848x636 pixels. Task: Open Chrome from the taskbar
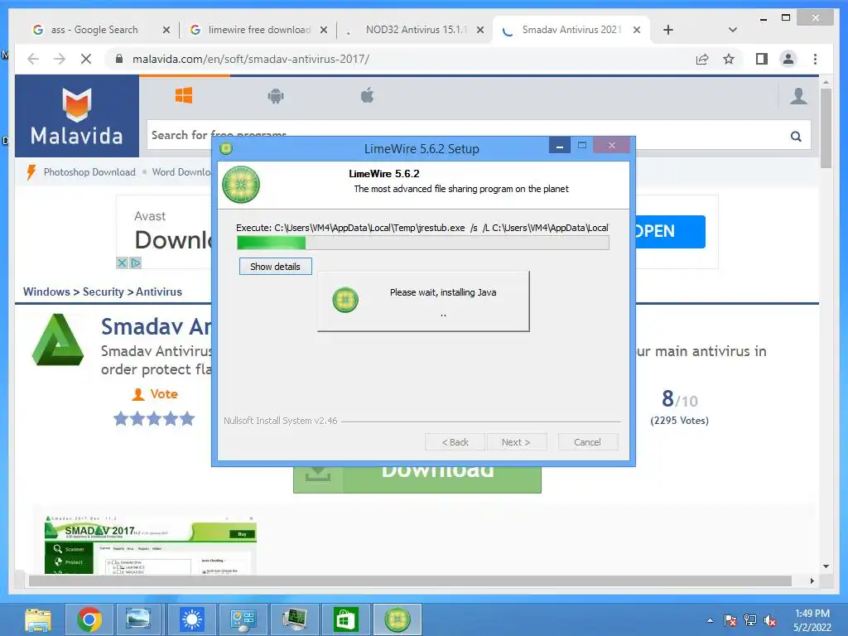[x=89, y=619]
